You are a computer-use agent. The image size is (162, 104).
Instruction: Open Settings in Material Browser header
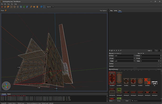point(159,69)
